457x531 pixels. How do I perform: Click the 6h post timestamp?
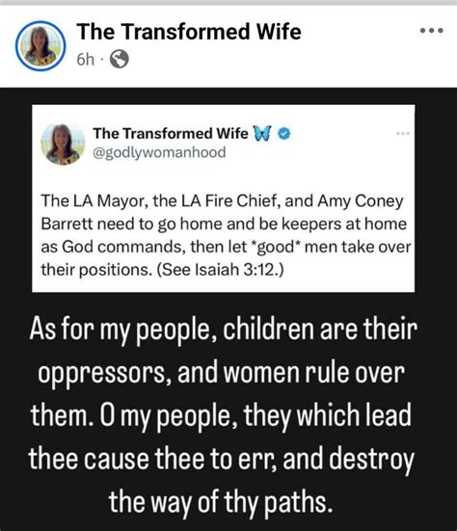coord(85,60)
